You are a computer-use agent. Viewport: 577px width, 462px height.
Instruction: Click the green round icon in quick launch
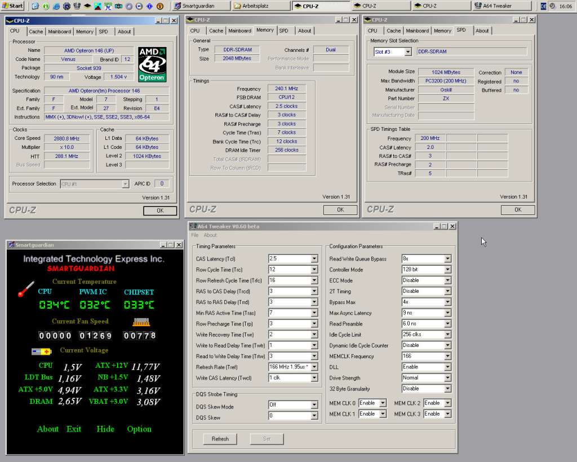pyautogui.click(x=46, y=6)
